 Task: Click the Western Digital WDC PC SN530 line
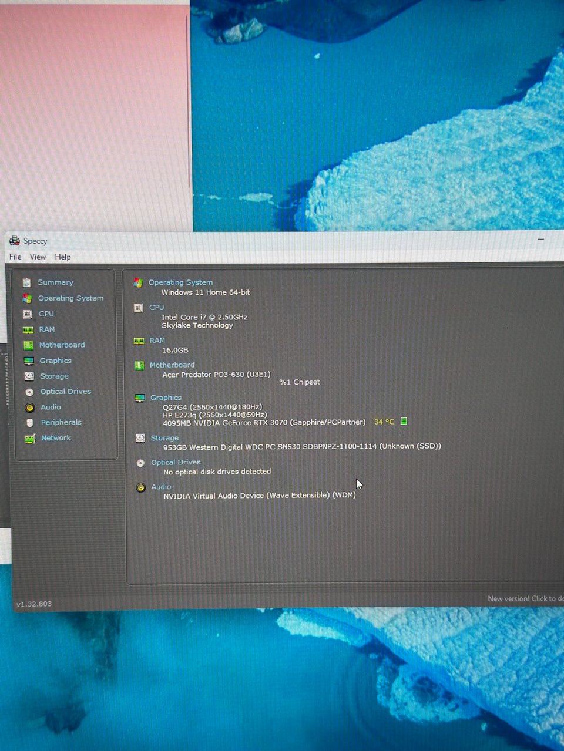302,447
